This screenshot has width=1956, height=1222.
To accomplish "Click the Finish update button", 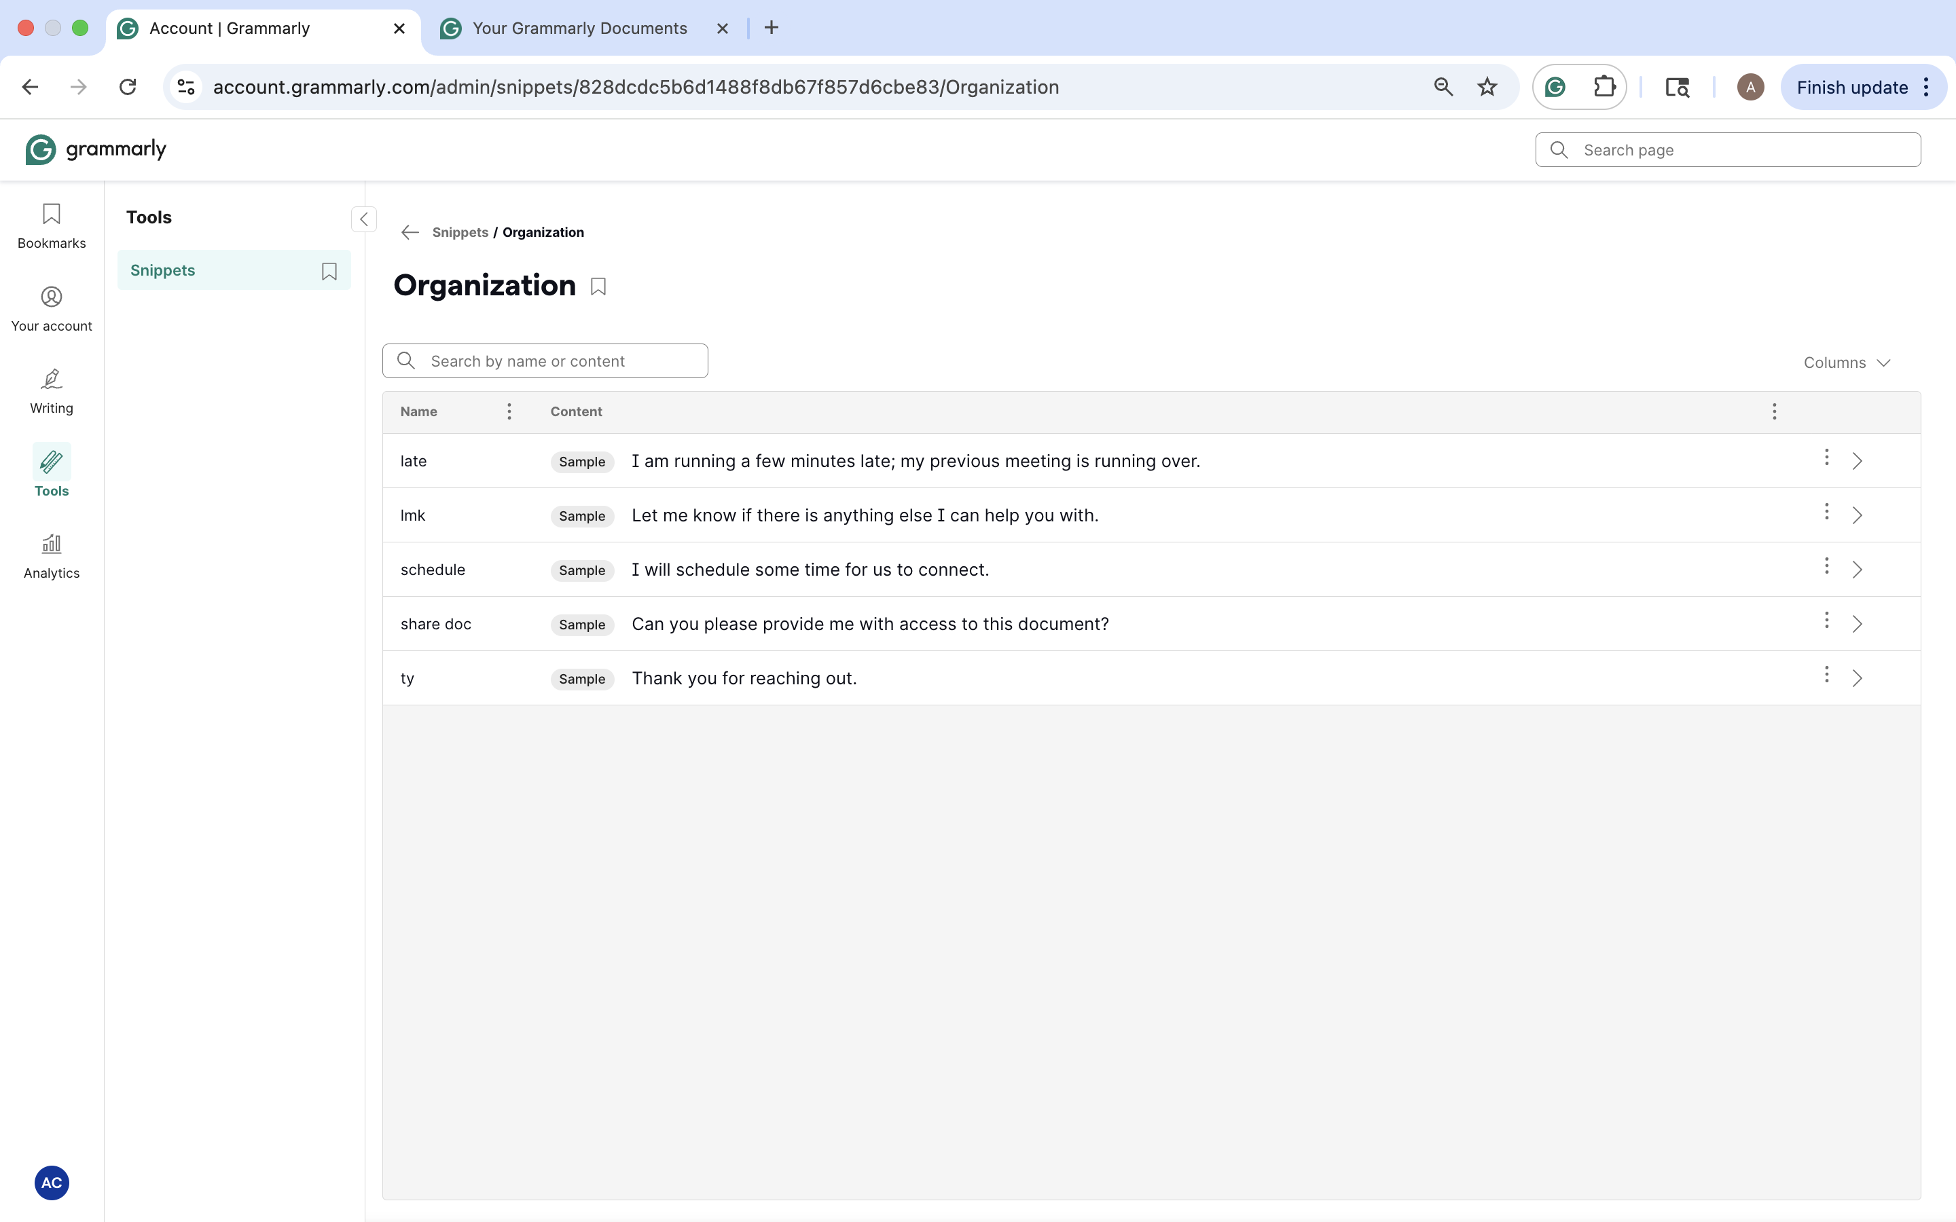I will click(x=1851, y=88).
